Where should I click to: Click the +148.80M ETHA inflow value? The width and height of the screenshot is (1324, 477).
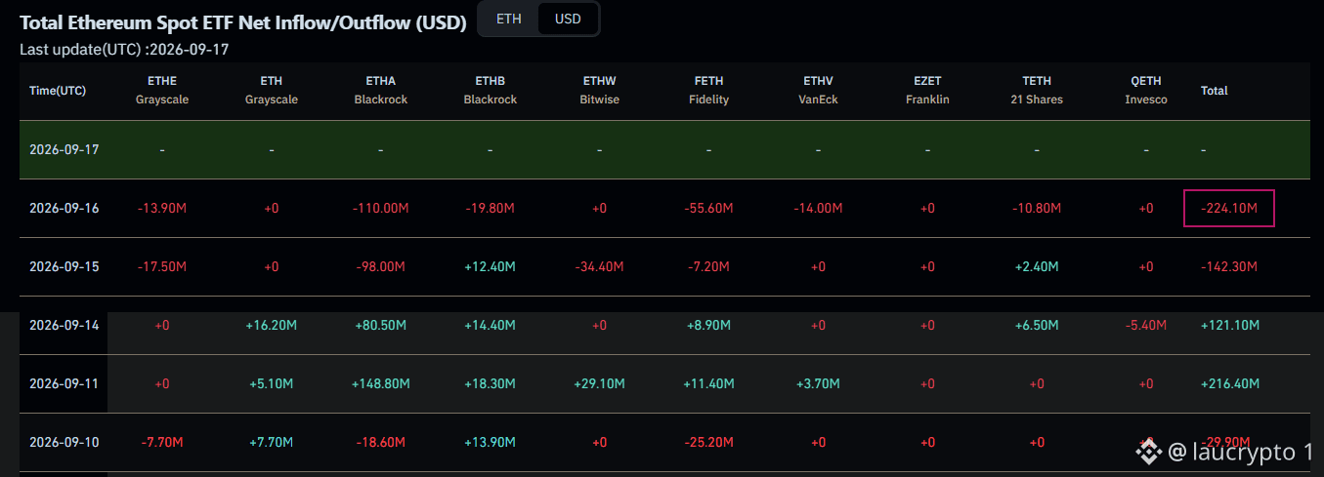tap(381, 384)
